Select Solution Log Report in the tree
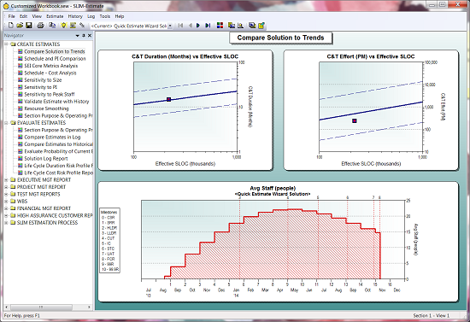Viewport: 470px width, 322px height. pos(46,159)
